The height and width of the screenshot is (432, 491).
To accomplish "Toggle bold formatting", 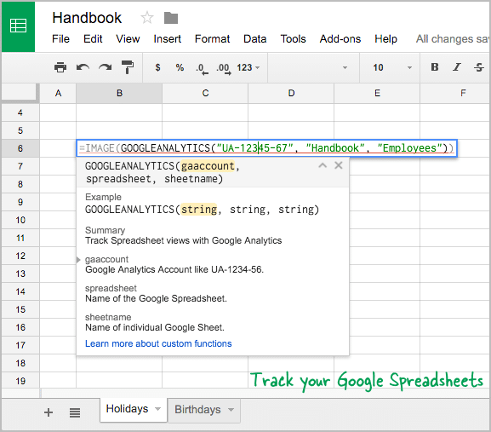I will [435, 67].
